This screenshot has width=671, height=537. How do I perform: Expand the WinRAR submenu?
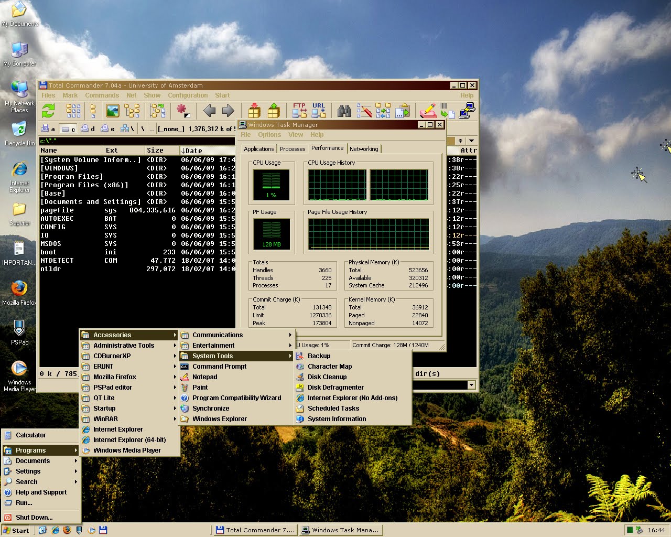click(x=129, y=419)
